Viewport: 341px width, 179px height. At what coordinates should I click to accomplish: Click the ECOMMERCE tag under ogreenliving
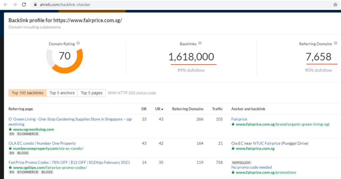pos(28,134)
